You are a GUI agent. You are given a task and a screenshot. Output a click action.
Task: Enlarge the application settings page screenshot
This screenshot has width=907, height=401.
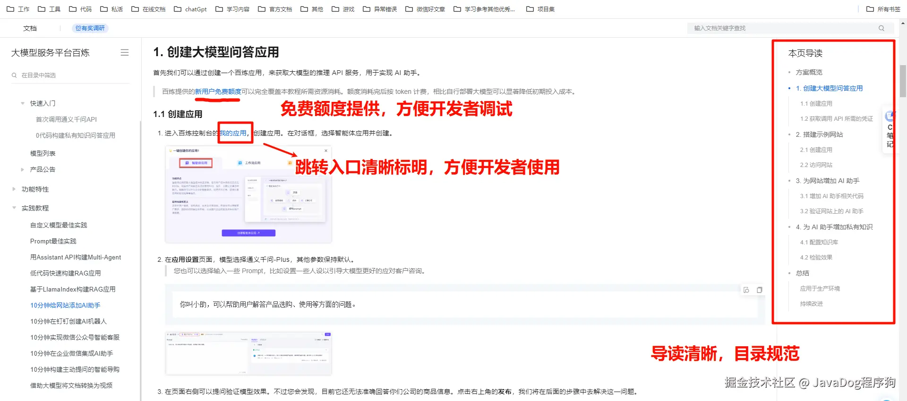click(x=248, y=353)
